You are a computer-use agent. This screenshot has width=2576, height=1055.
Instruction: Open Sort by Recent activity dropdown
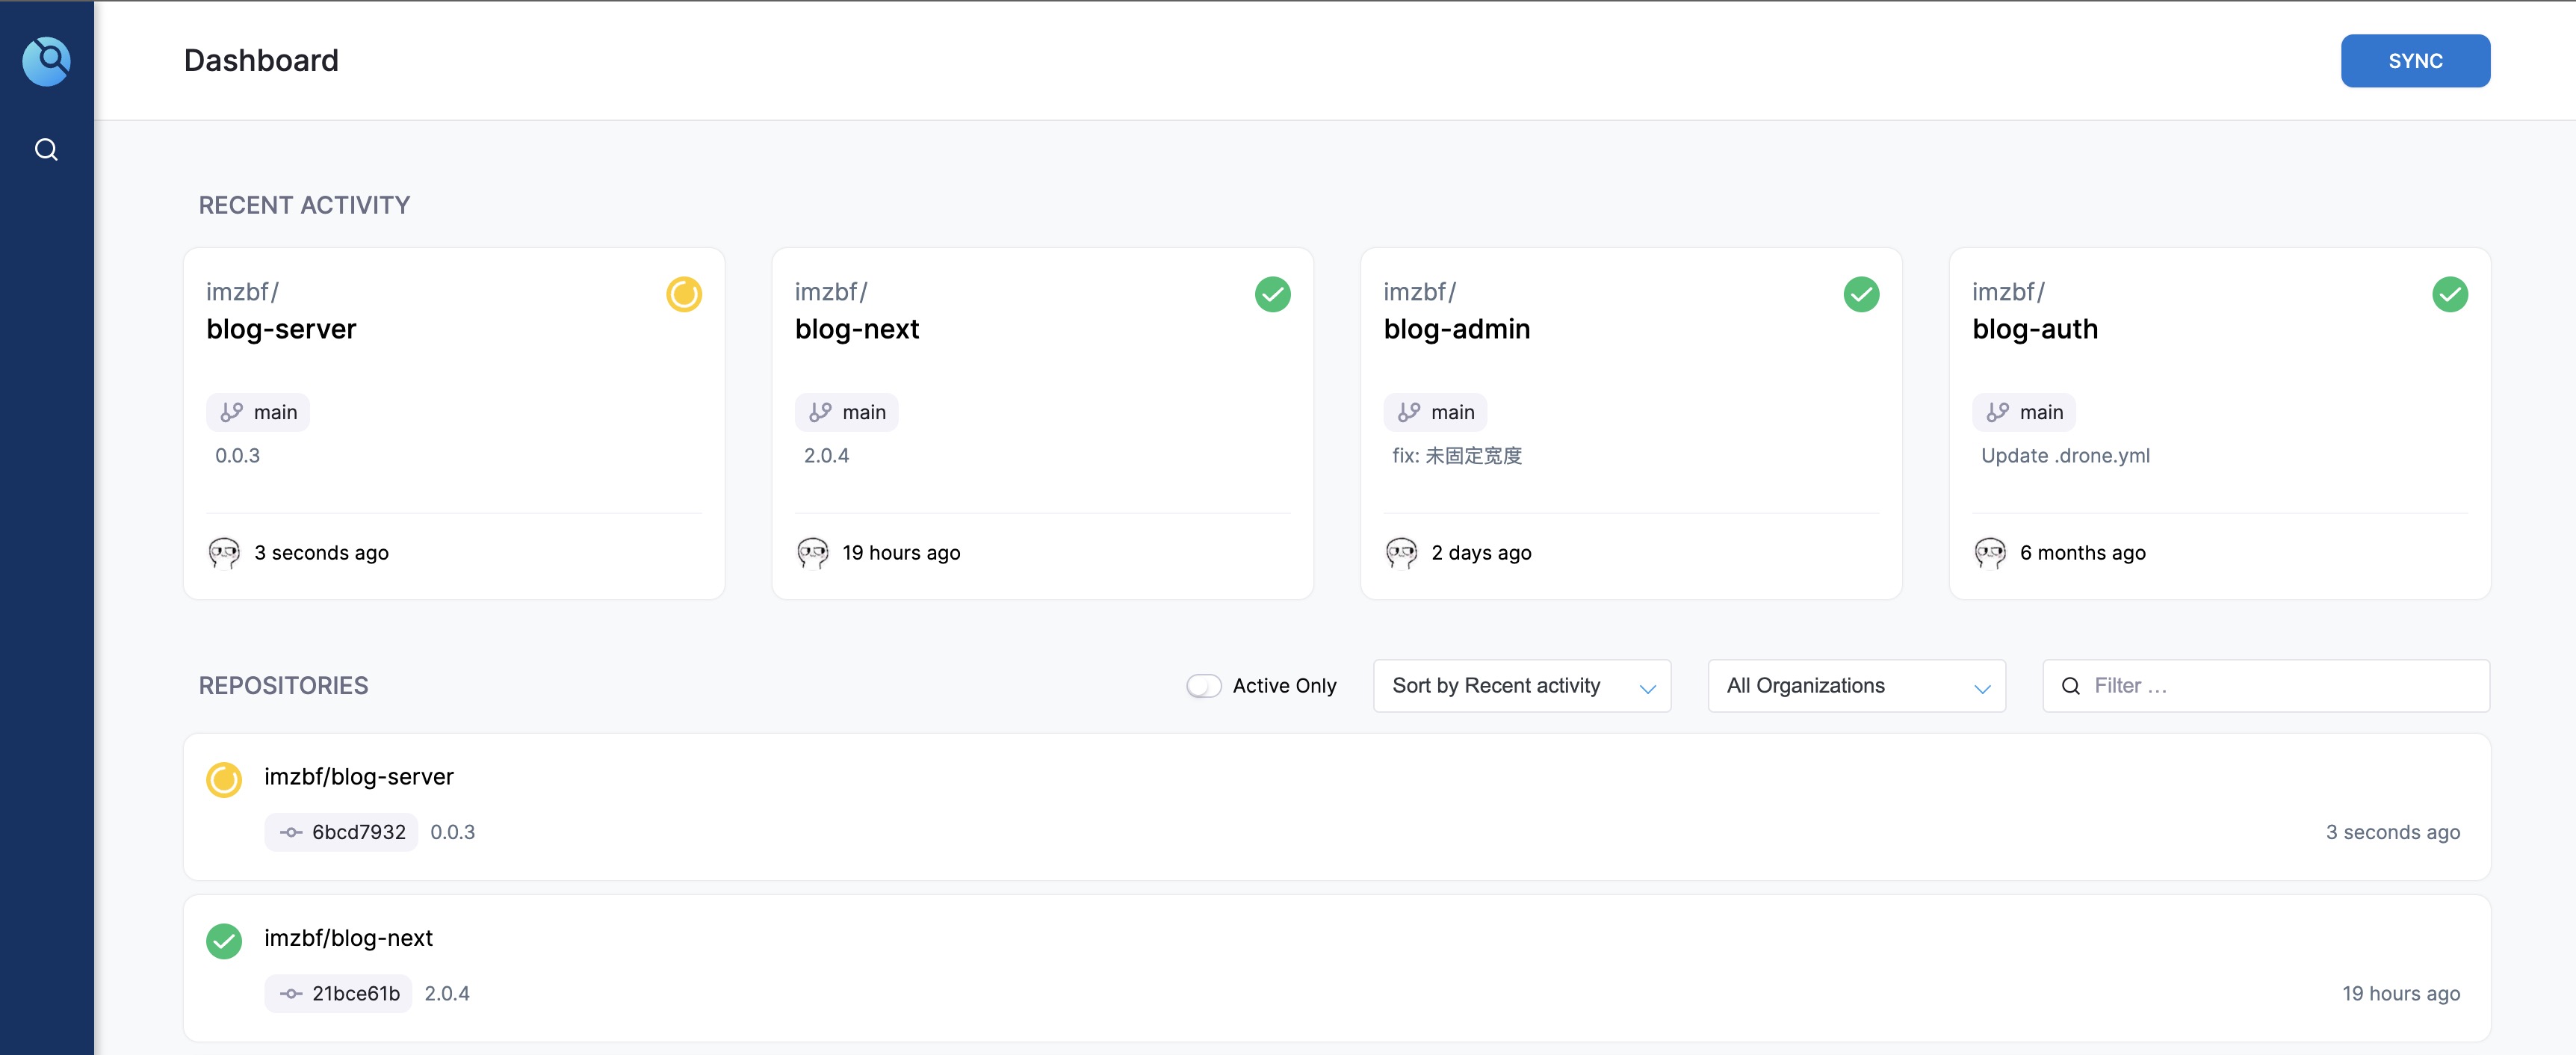pos(1522,686)
